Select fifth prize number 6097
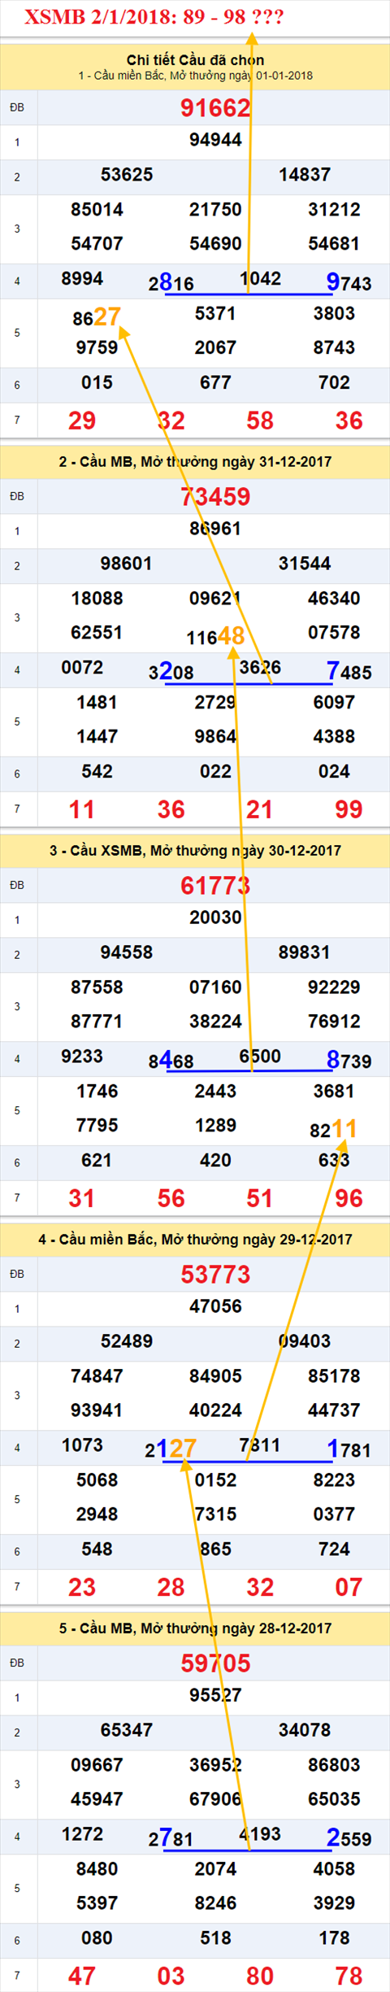The height and width of the screenshot is (1992, 390). (334, 703)
